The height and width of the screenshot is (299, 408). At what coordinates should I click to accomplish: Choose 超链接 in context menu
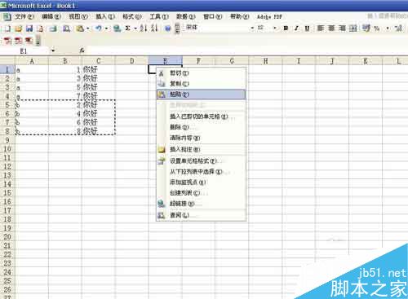pyautogui.click(x=202, y=204)
